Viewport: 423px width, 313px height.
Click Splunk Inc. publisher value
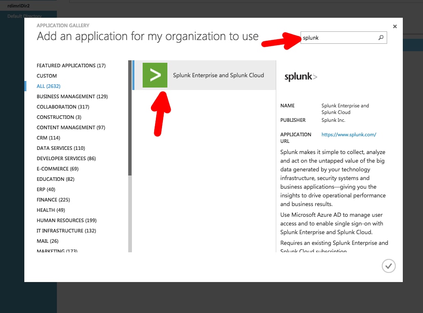tap(333, 120)
